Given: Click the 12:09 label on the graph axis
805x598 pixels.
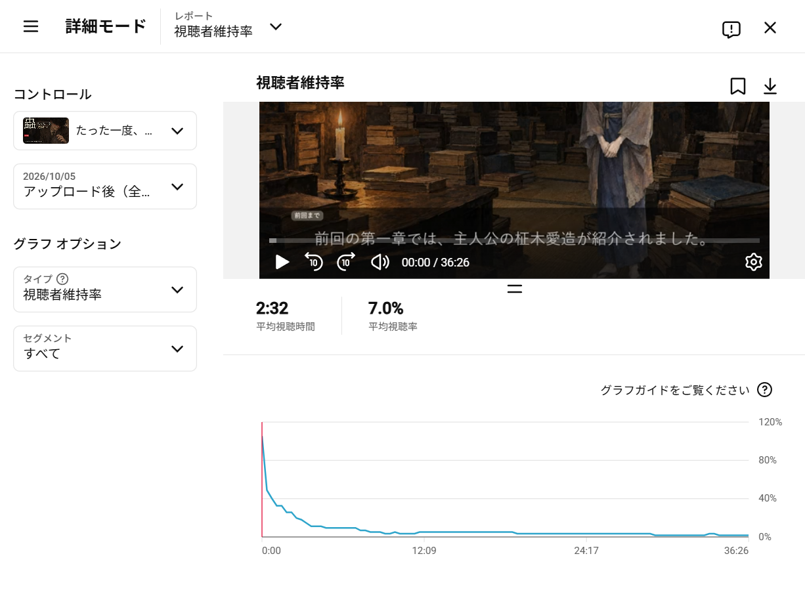Looking at the screenshot, I should coord(424,551).
